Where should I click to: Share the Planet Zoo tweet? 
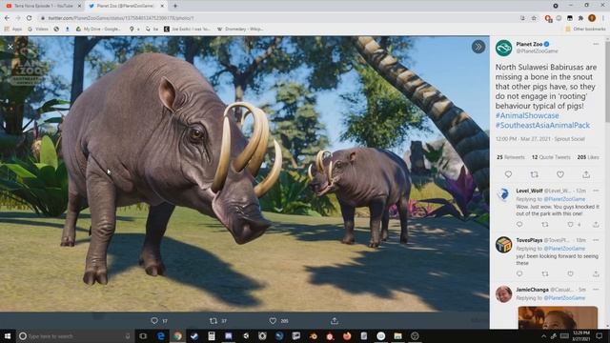click(x=586, y=174)
